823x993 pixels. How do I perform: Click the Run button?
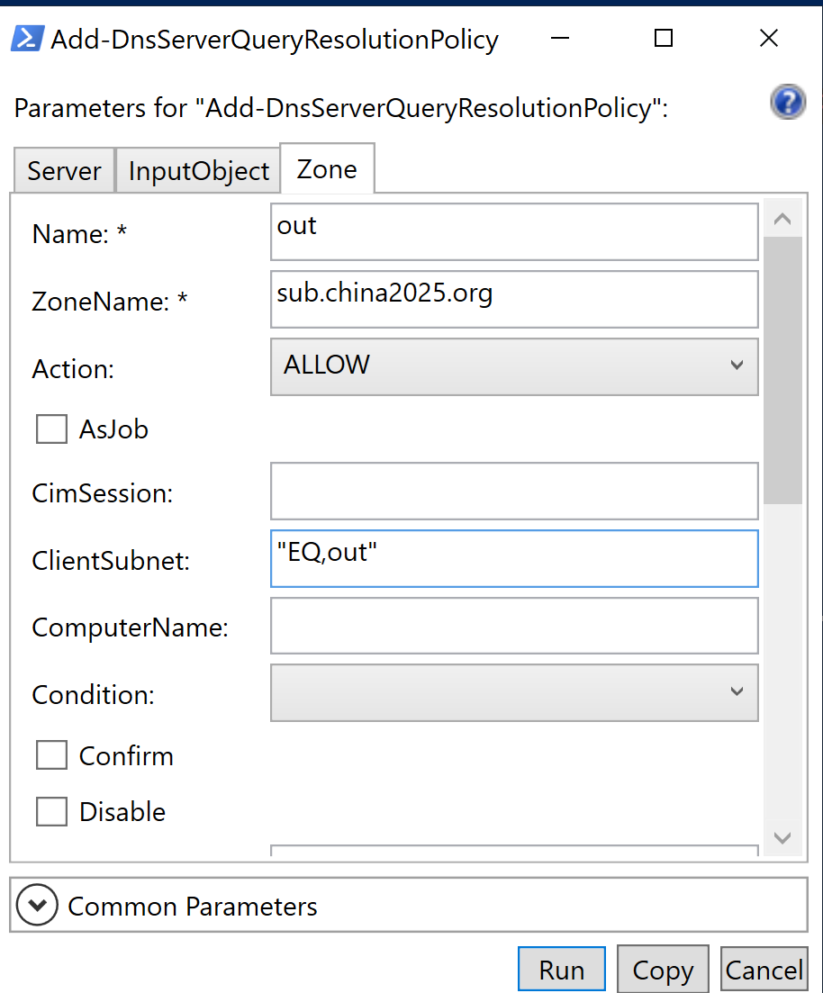[561, 969]
